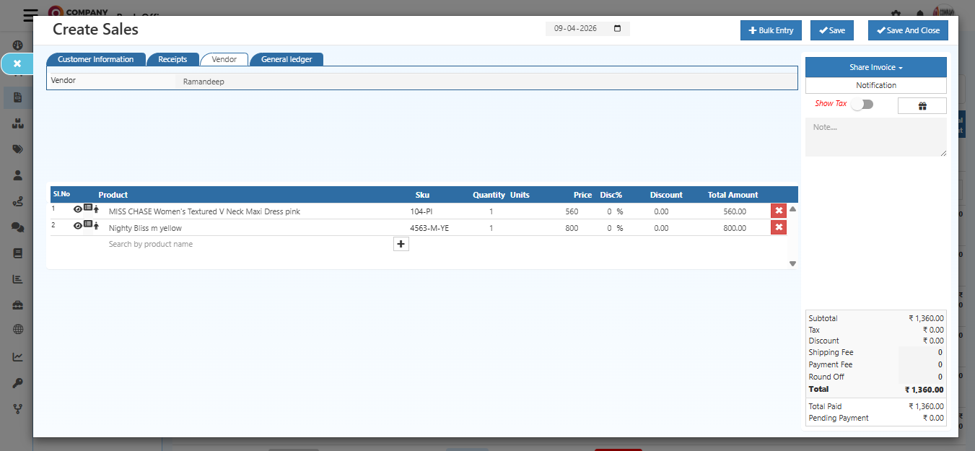Remove Nighty Bliss row with red X

point(778,227)
